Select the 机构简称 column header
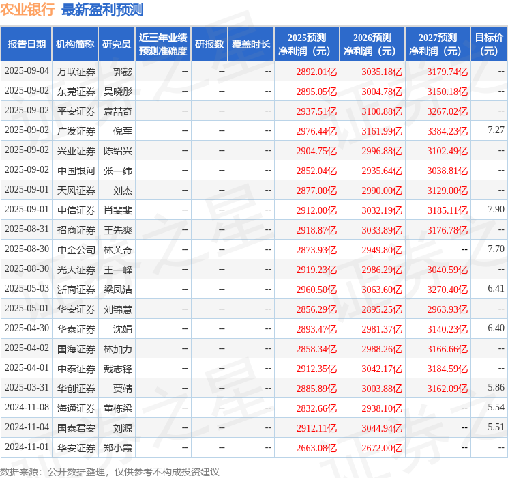 [x=75, y=44]
